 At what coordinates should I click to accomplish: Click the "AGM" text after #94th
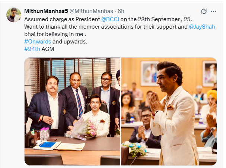click(48, 49)
